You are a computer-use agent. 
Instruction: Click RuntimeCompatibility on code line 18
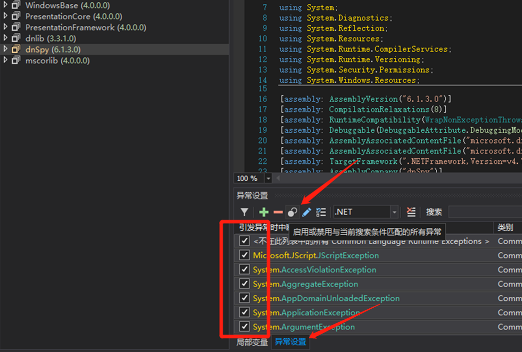pyautogui.click(x=375, y=120)
